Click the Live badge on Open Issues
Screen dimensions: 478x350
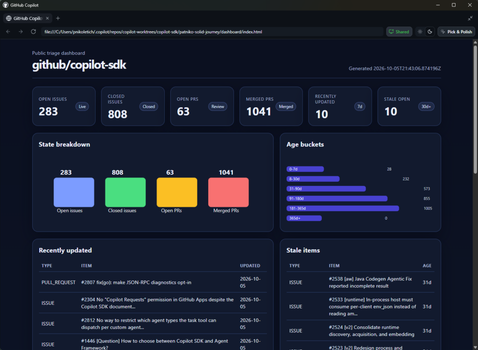pyautogui.click(x=82, y=107)
